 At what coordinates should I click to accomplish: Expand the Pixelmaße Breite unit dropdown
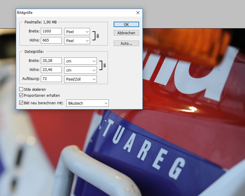[77, 32]
